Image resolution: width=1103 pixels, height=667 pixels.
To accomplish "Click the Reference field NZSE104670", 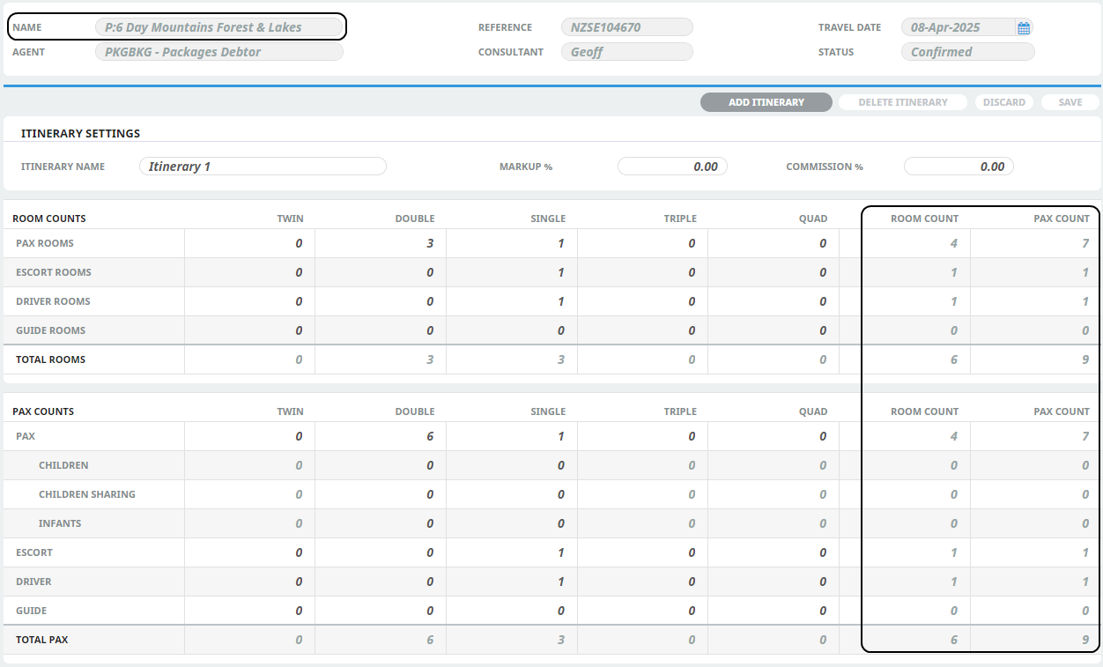I will tap(626, 27).
